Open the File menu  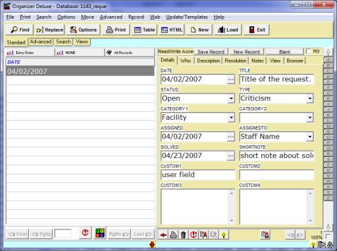point(10,17)
